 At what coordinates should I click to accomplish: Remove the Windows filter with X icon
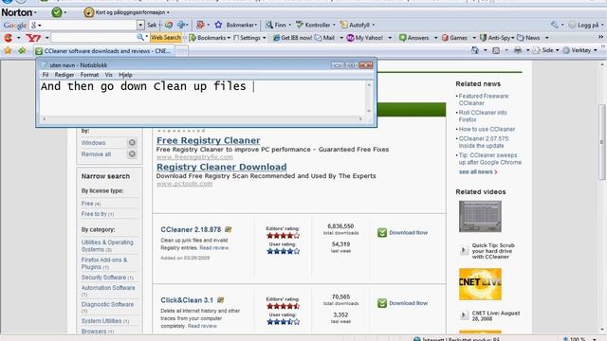[x=132, y=143]
